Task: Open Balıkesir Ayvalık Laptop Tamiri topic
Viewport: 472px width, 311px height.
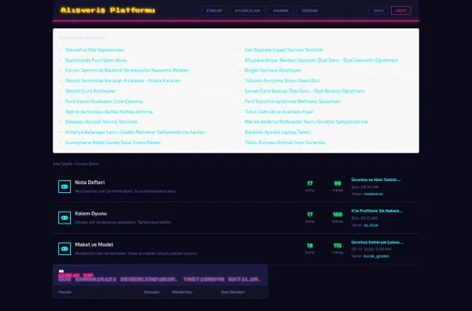Action: tap(278, 132)
